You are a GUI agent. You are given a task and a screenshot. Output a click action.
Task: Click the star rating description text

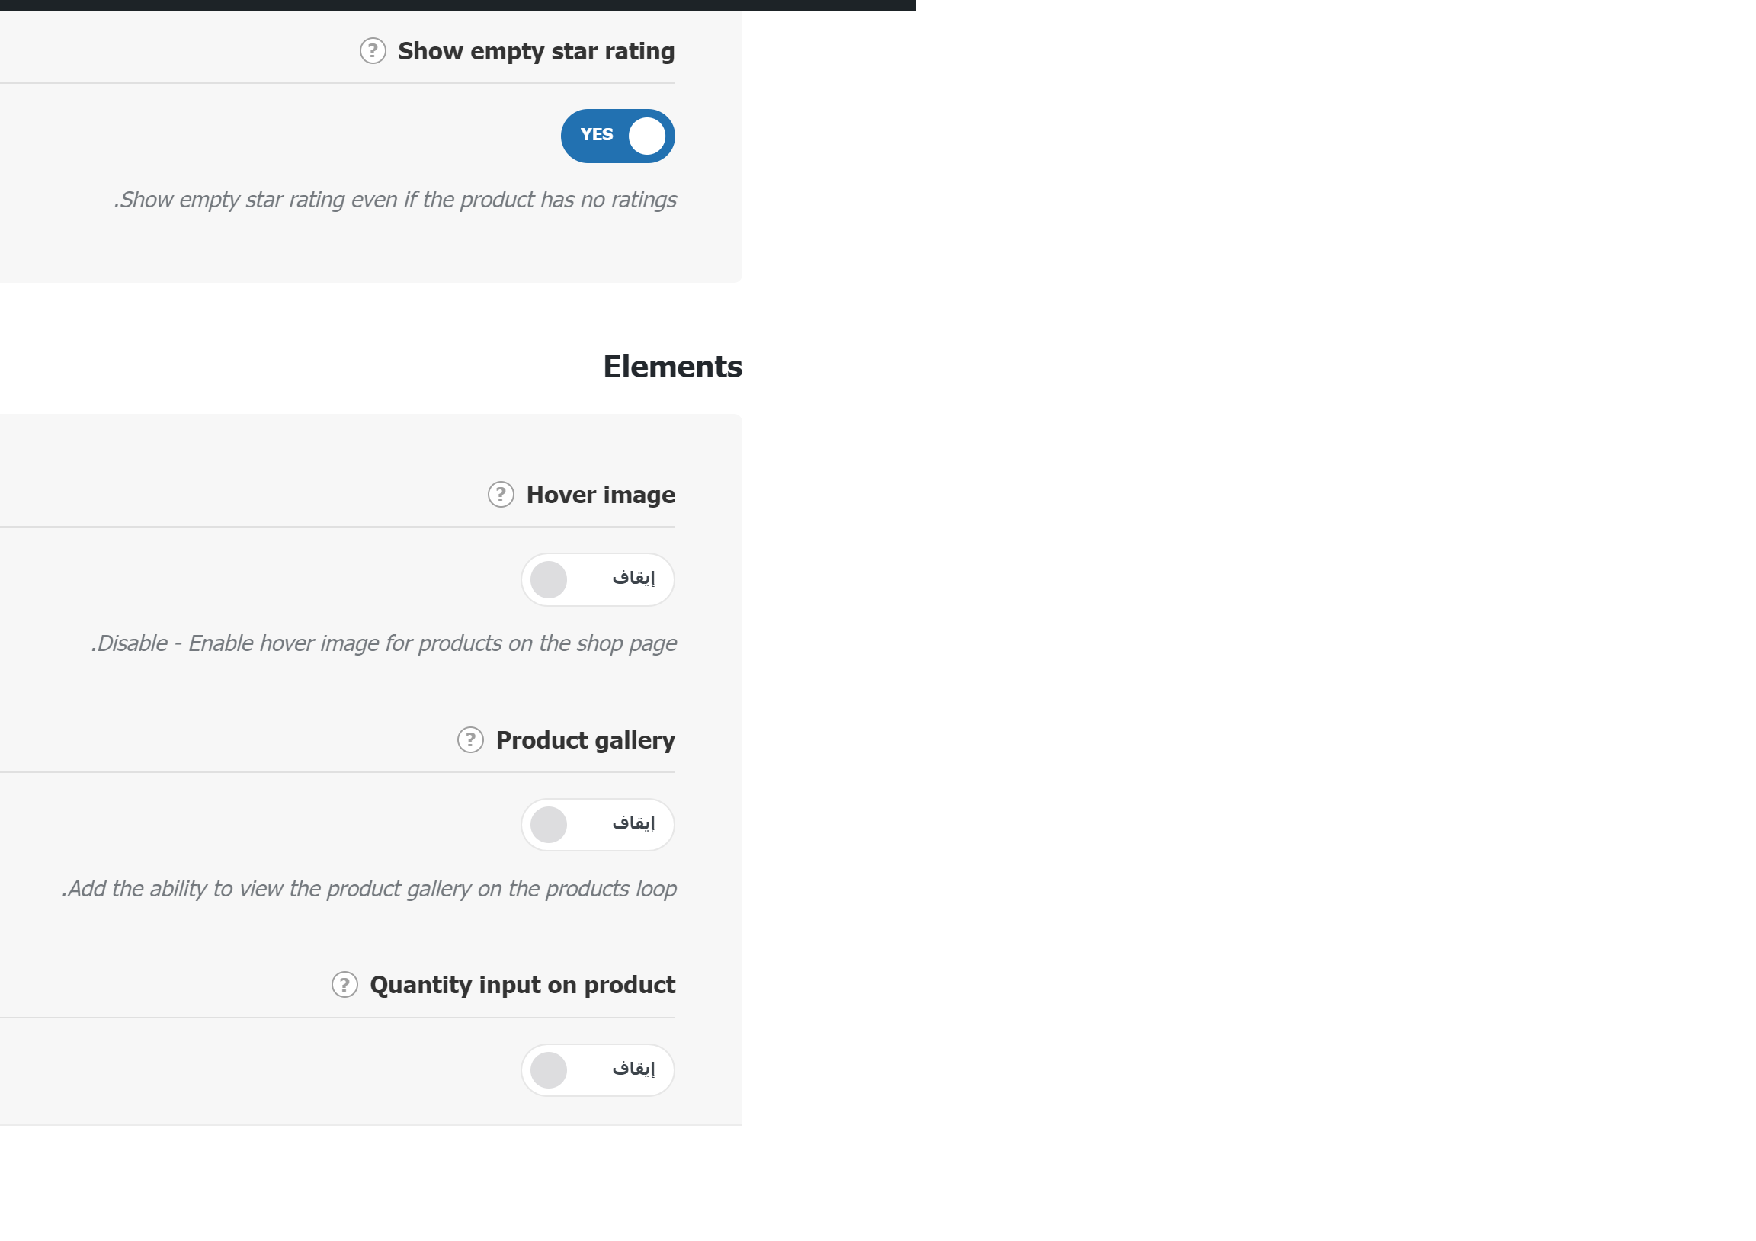tap(396, 200)
